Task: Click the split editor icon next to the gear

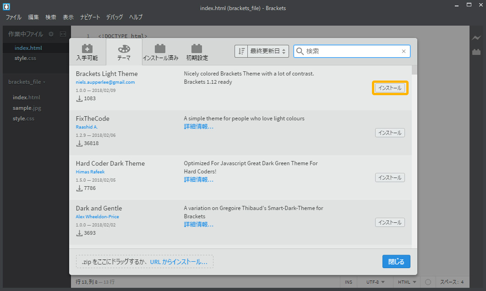Action: 63,33
